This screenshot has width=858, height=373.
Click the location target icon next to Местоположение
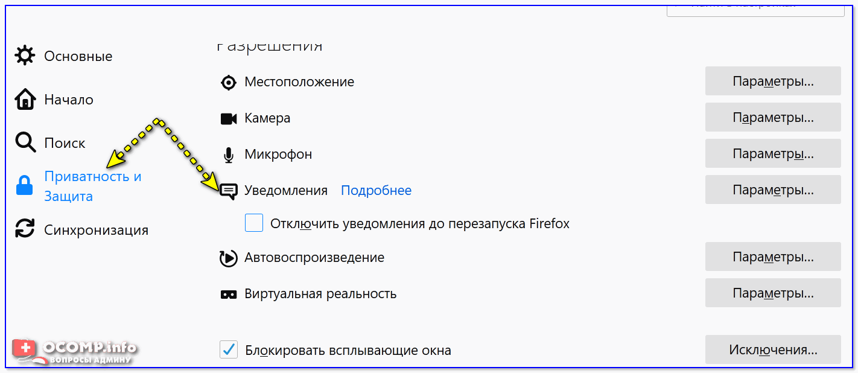pos(229,82)
